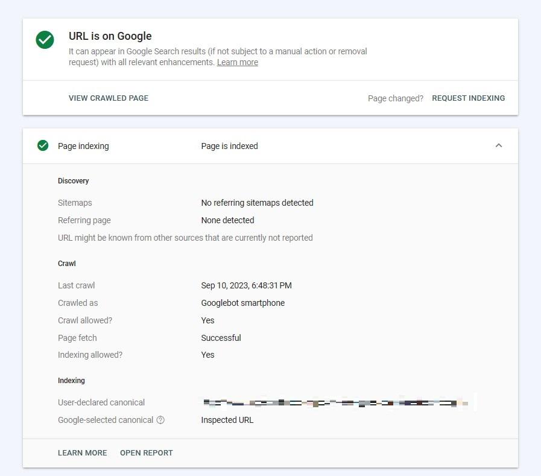
Task: Click the 'User-declared canonical' label
Action: [101, 402]
